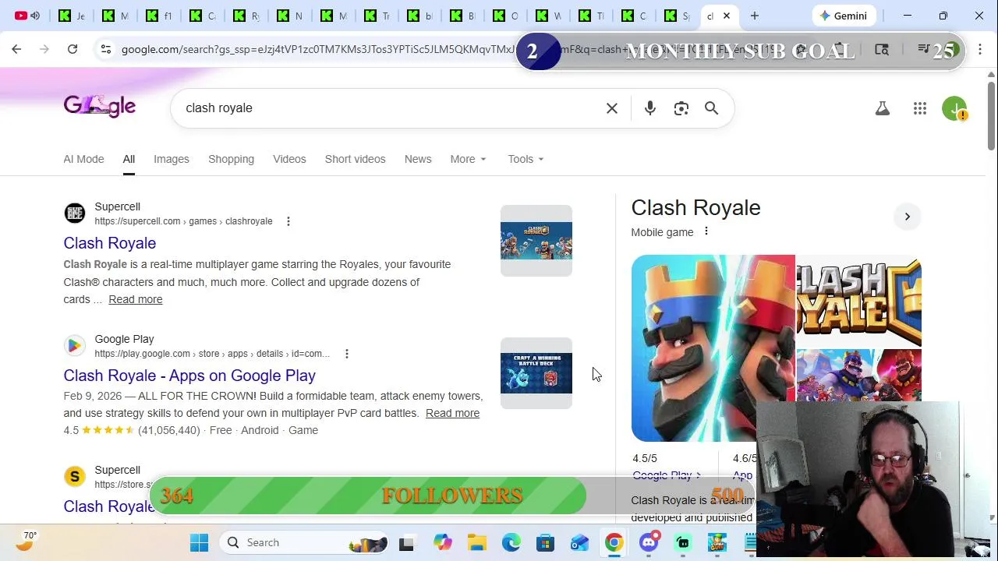Launch Copilot from the taskbar
The height and width of the screenshot is (561, 998).
pos(442,542)
